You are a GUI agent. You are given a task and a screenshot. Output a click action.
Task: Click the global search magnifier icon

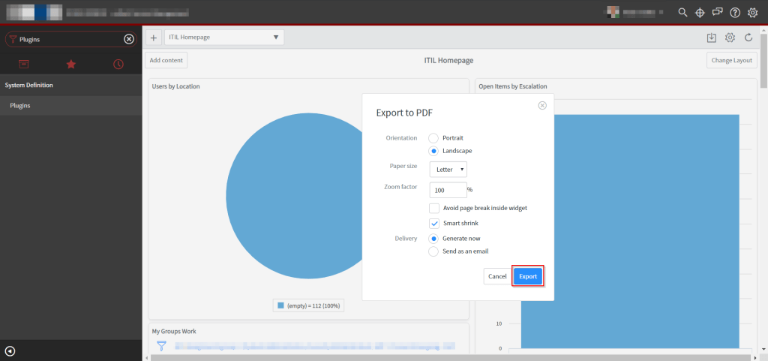tap(682, 13)
